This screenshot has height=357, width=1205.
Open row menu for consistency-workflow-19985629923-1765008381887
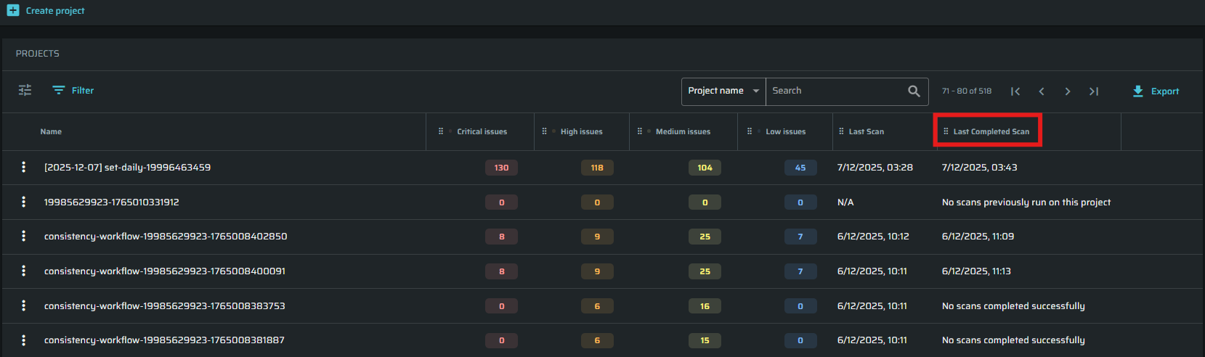[24, 340]
